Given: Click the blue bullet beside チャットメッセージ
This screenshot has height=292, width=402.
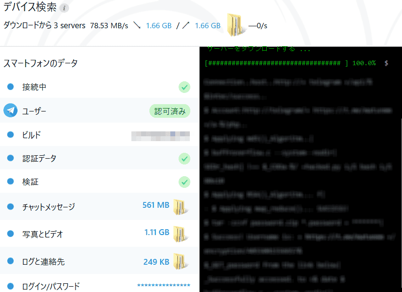Looking at the screenshot, I should [x=11, y=206].
